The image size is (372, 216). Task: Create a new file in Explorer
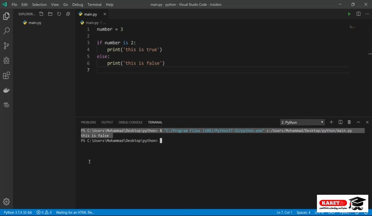41,14
